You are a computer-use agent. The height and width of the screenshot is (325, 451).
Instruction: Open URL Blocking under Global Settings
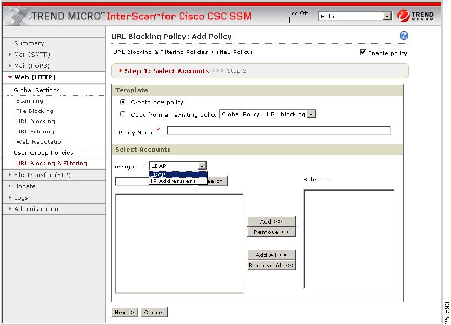[x=35, y=121]
